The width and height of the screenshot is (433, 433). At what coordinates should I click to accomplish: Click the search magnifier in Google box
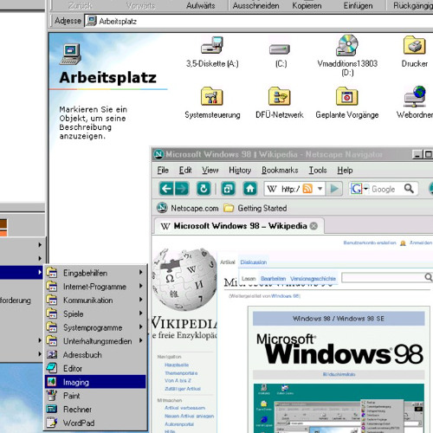pyautogui.click(x=409, y=189)
